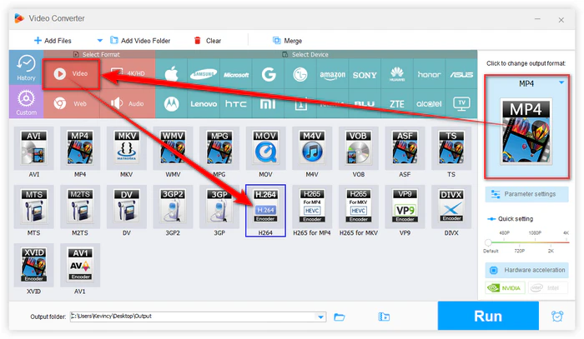Open the History panel icon

pos(25,68)
